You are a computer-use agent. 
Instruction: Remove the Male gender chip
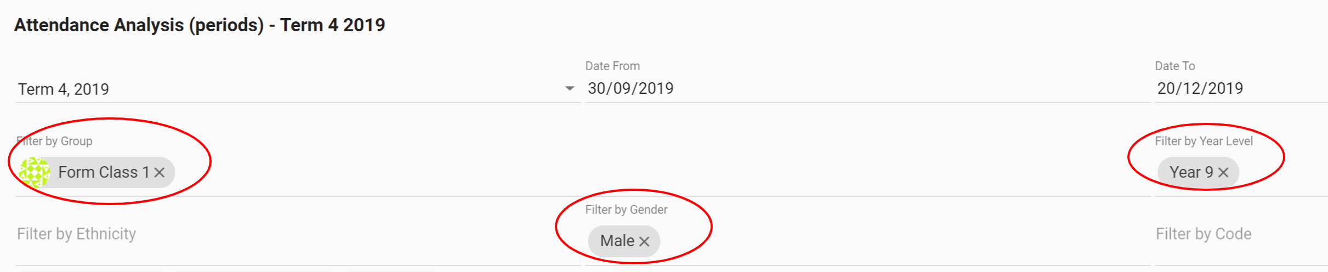644,241
